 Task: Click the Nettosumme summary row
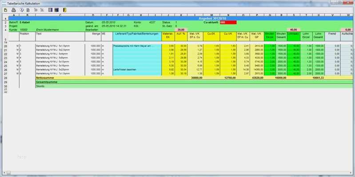(194, 78)
